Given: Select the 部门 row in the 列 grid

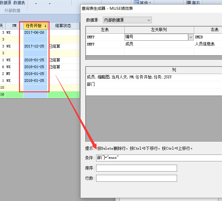Looking at the screenshot, I should tap(154, 84).
